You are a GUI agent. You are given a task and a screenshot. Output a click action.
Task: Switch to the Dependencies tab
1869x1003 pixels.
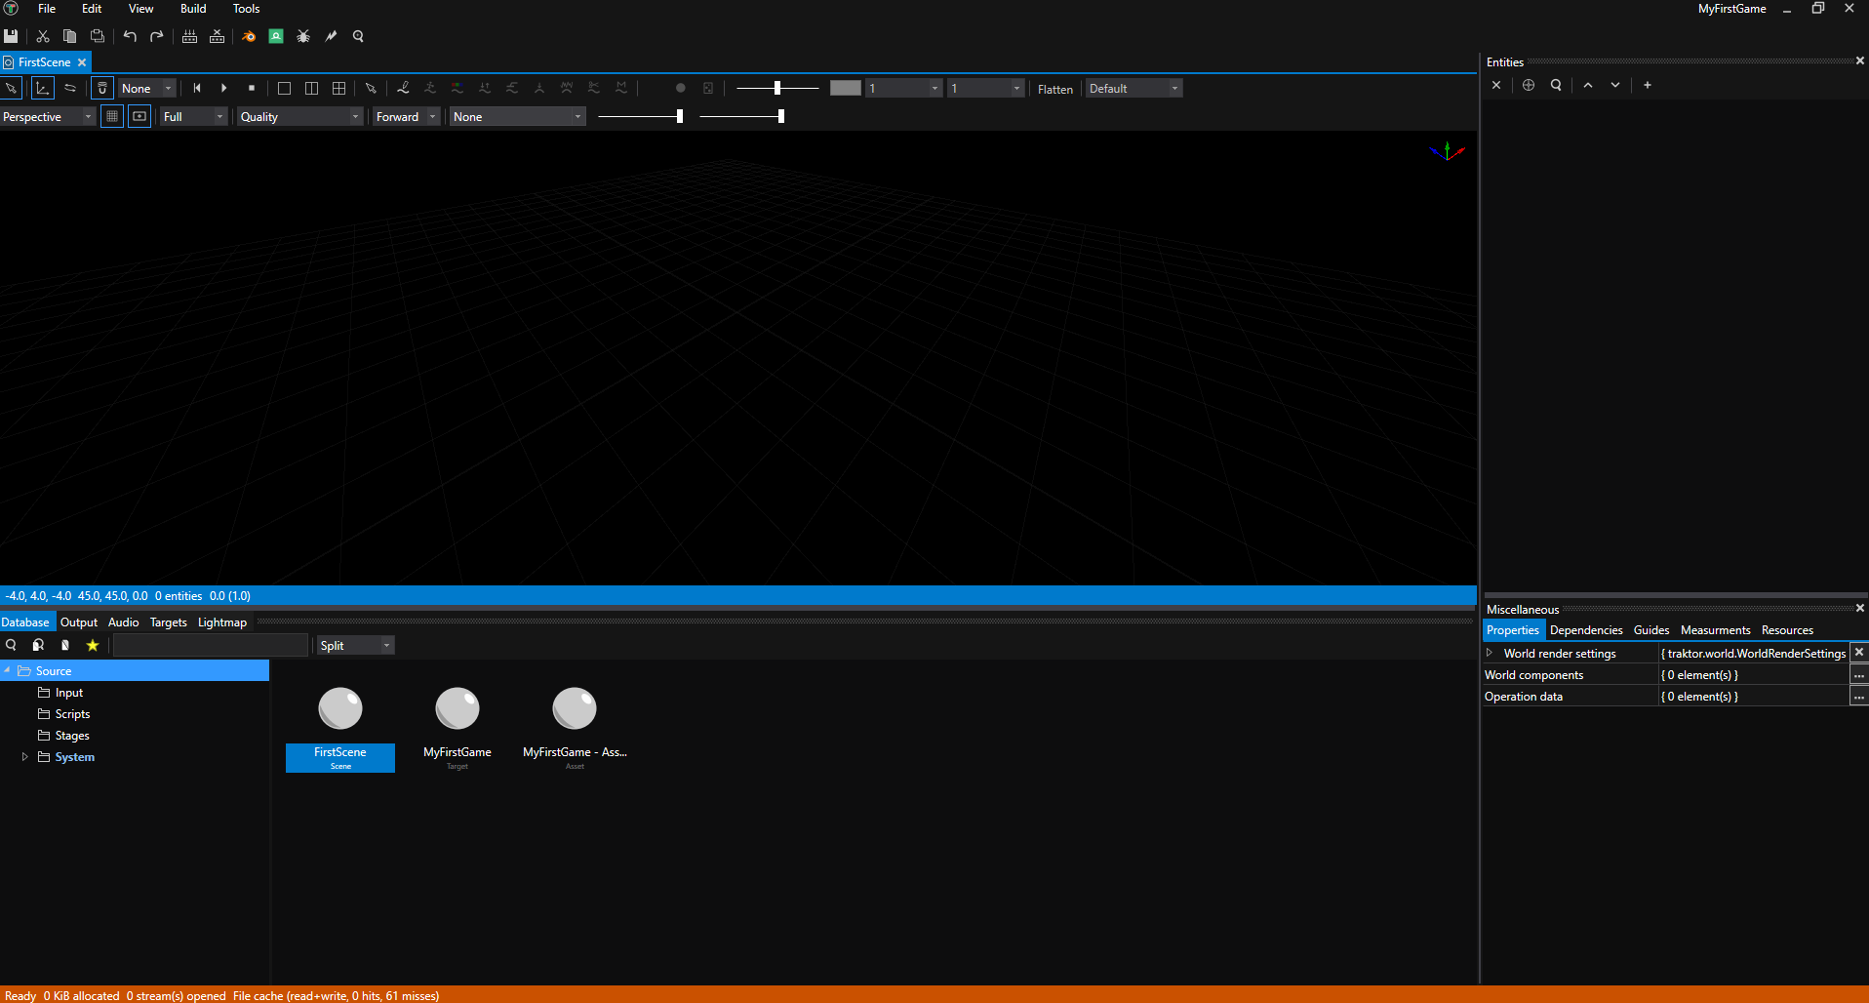pos(1585,629)
